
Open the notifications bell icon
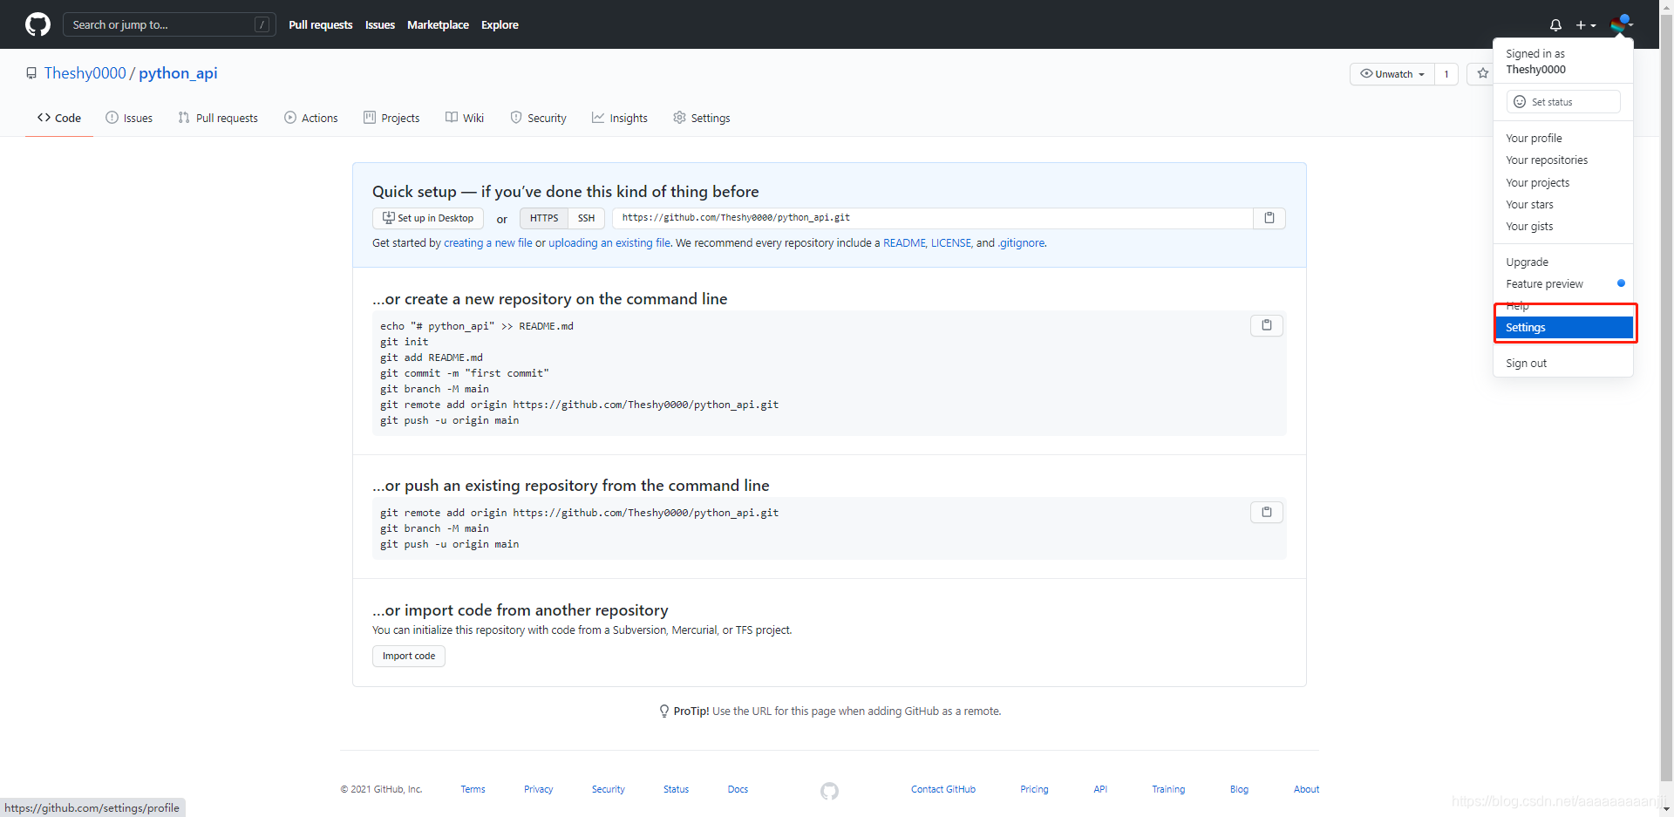(1555, 25)
